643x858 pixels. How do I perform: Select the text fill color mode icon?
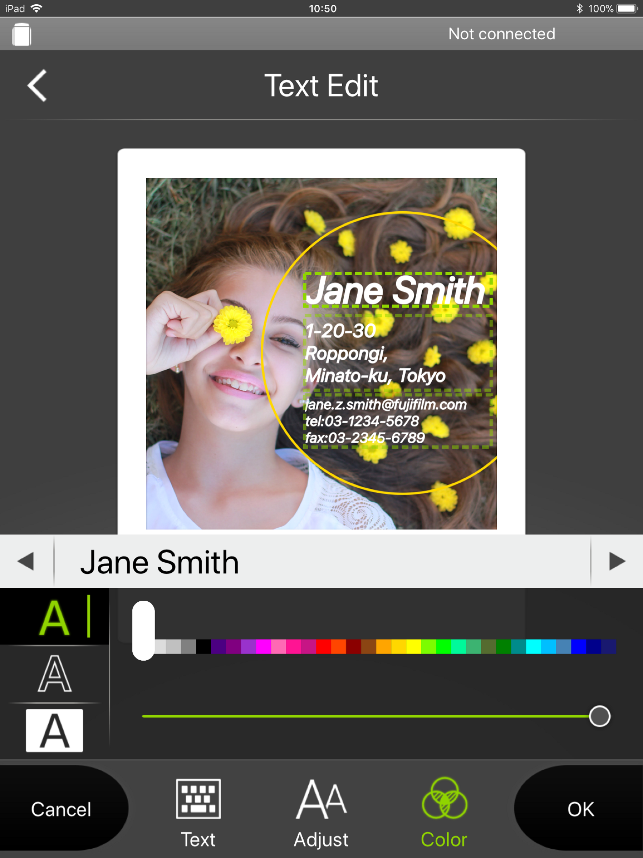[x=54, y=617]
